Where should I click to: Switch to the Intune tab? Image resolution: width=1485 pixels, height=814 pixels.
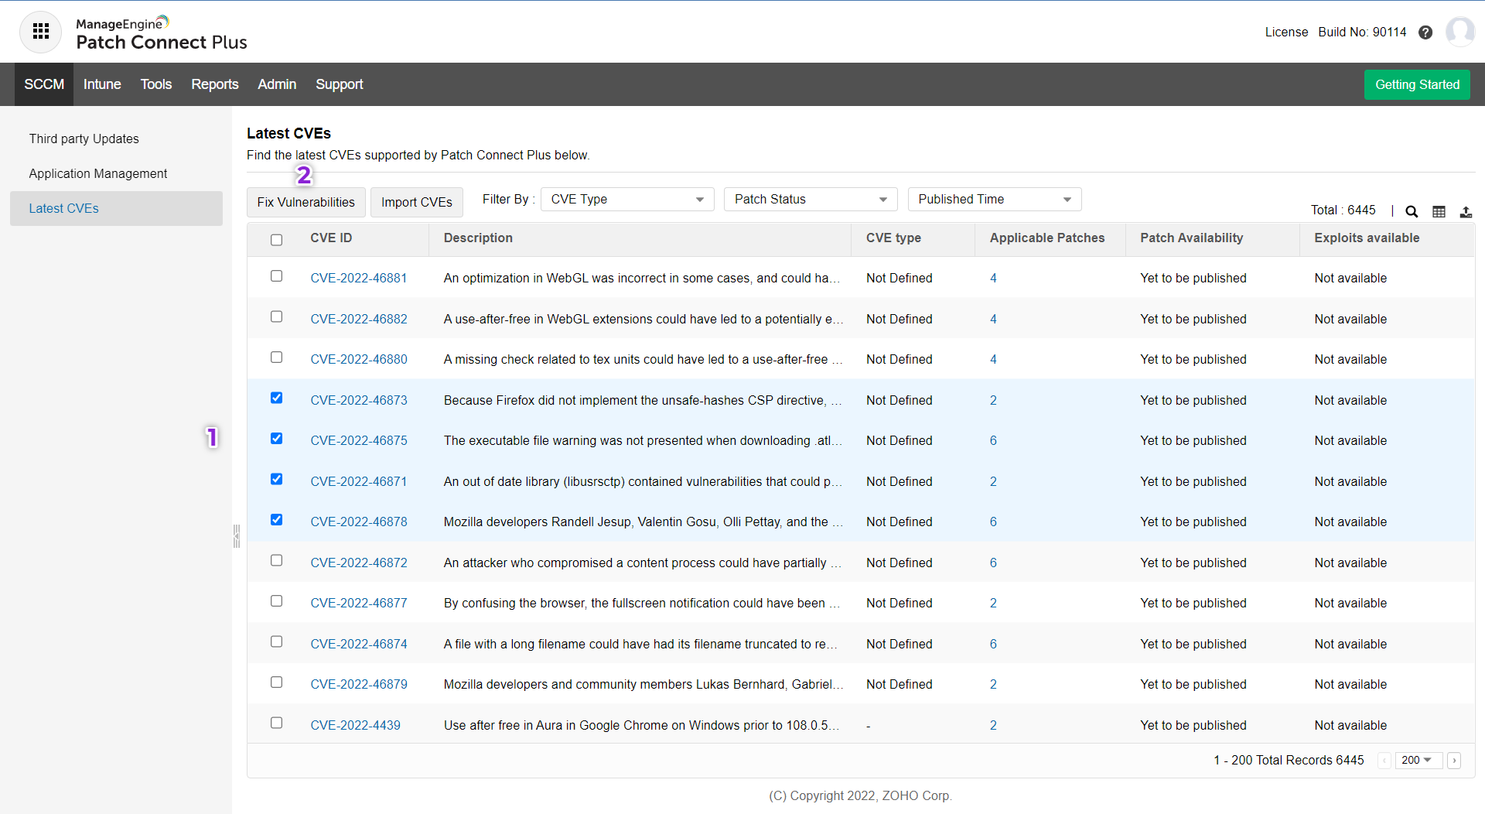tap(102, 84)
